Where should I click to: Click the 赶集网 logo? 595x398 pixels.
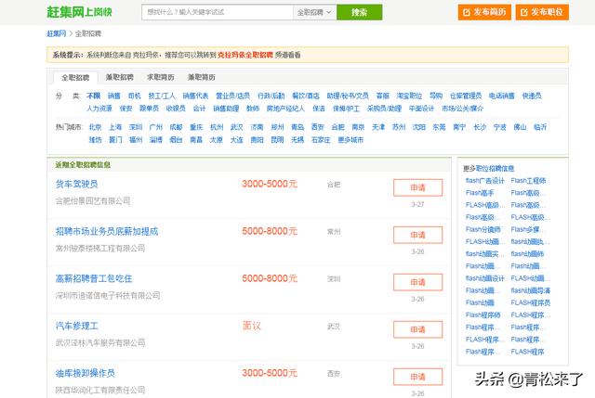80,12
